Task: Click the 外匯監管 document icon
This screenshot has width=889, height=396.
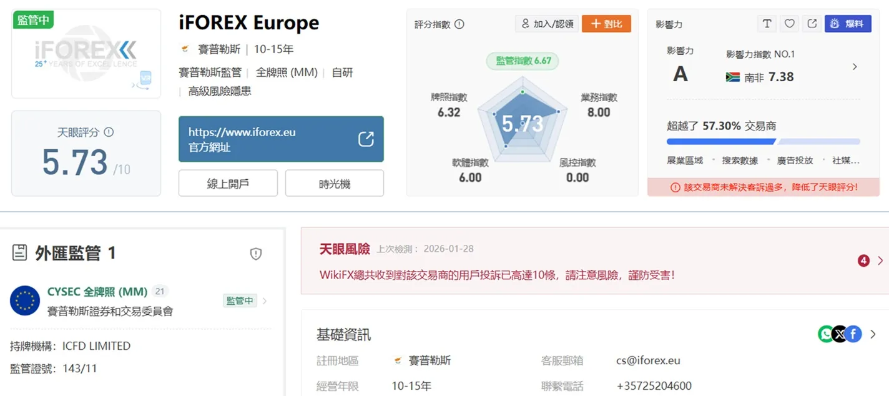Action: coord(20,253)
